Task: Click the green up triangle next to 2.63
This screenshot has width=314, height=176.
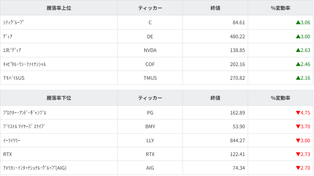Action: pyautogui.click(x=298, y=50)
